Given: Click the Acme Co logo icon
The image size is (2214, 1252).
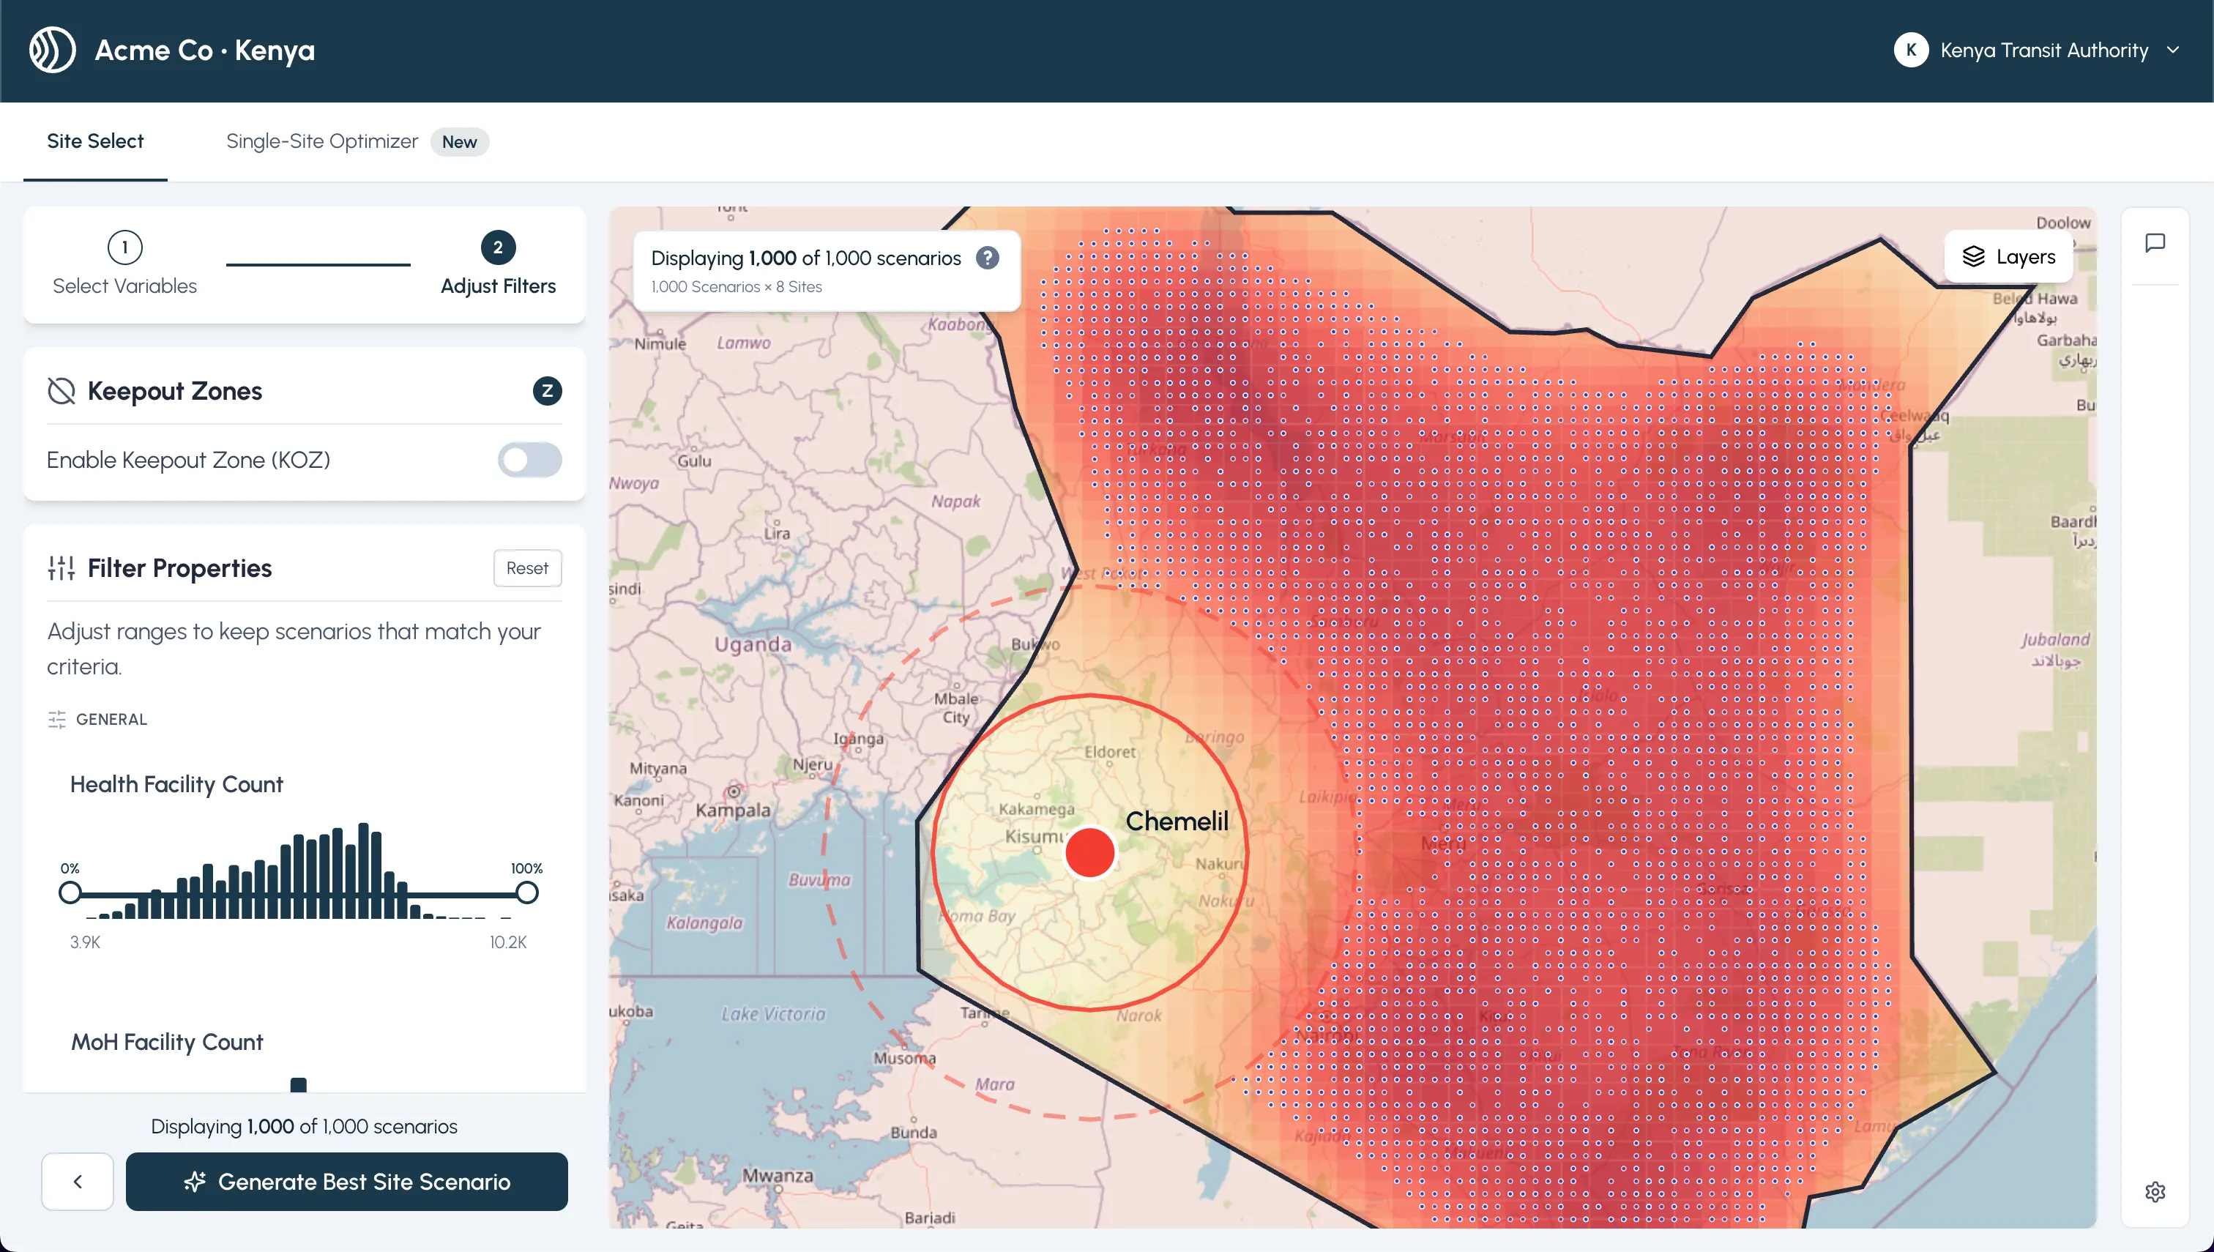Looking at the screenshot, I should 53,50.
